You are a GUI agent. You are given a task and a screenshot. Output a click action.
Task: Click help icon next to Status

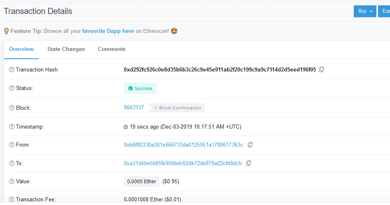[x=12, y=88]
